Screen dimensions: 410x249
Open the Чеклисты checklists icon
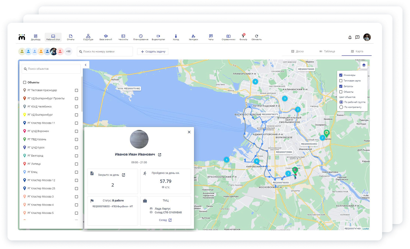click(x=123, y=37)
